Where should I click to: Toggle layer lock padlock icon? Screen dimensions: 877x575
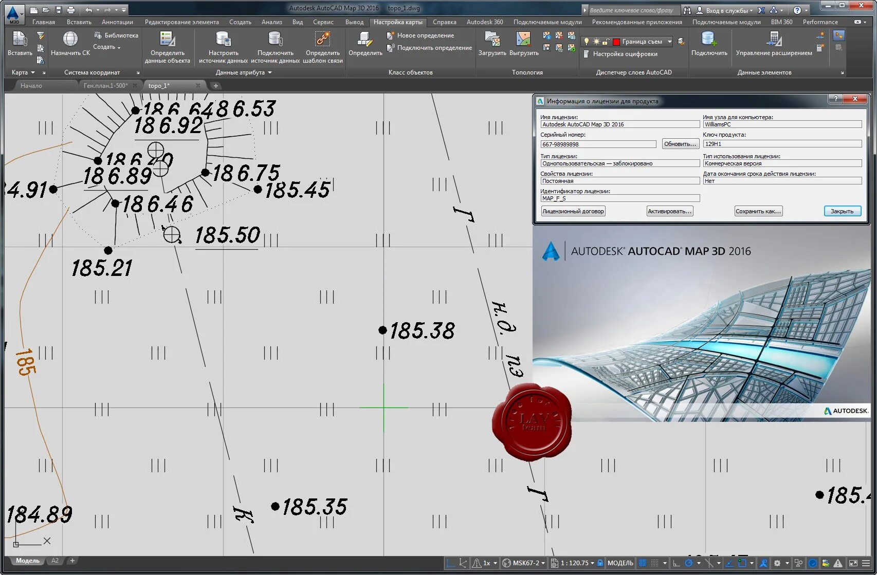pos(606,42)
